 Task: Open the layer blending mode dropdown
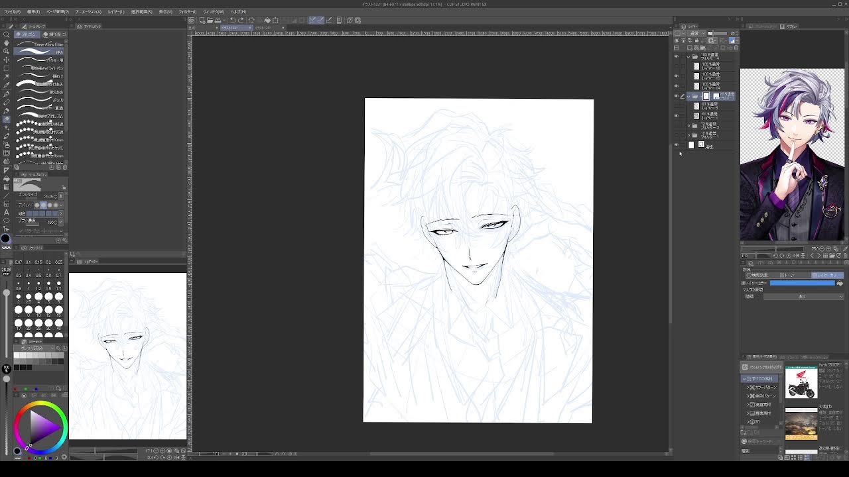[696, 33]
